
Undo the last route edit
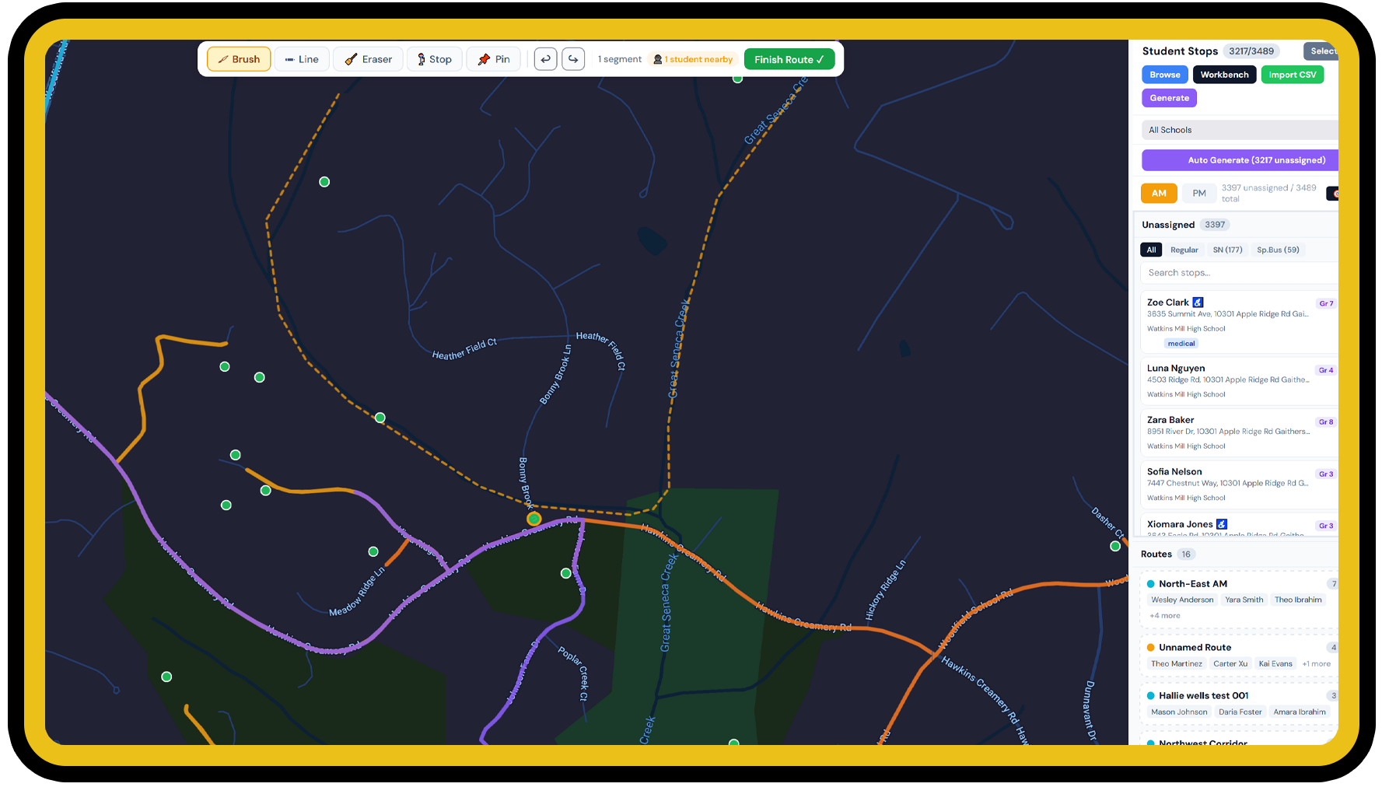coord(545,58)
